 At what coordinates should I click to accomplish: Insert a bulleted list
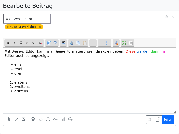pos(101,43)
